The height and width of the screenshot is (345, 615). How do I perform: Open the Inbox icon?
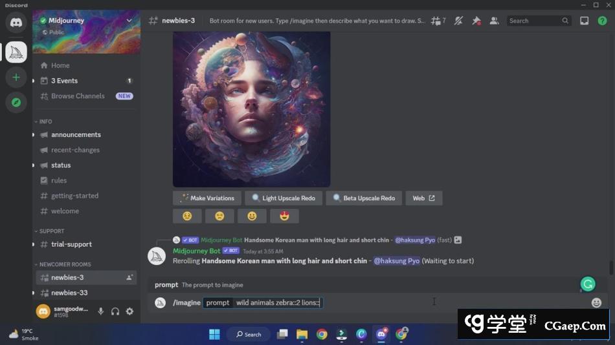[584, 21]
